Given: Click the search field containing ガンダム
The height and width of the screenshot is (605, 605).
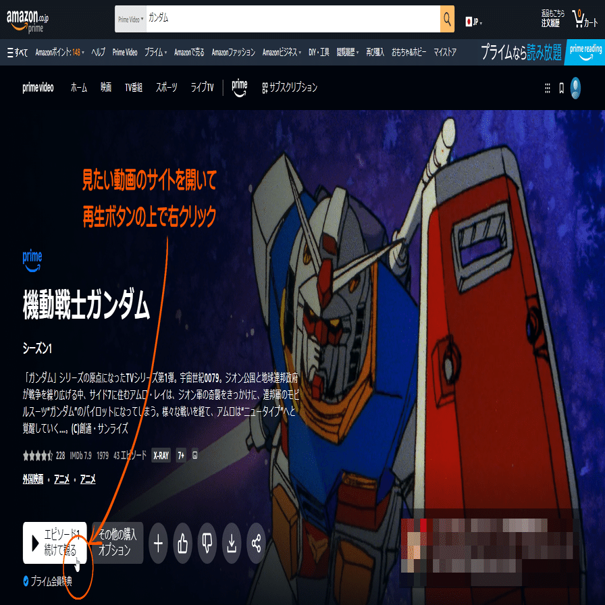Looking at the screenshot, I should [293, 19].
